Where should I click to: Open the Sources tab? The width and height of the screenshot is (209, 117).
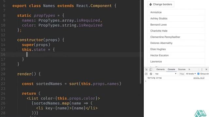(x=182, y=69)
